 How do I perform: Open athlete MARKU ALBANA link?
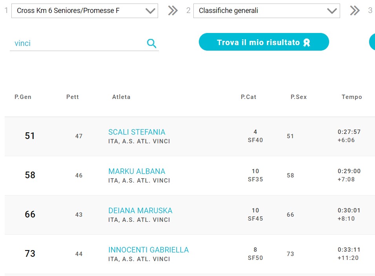[x=137, y=171]
